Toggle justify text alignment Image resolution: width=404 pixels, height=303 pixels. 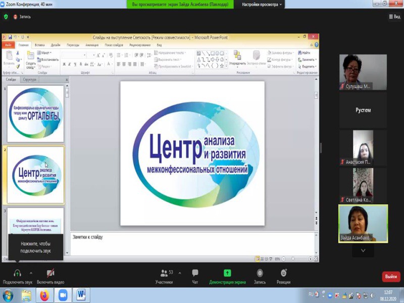point(135,64)
